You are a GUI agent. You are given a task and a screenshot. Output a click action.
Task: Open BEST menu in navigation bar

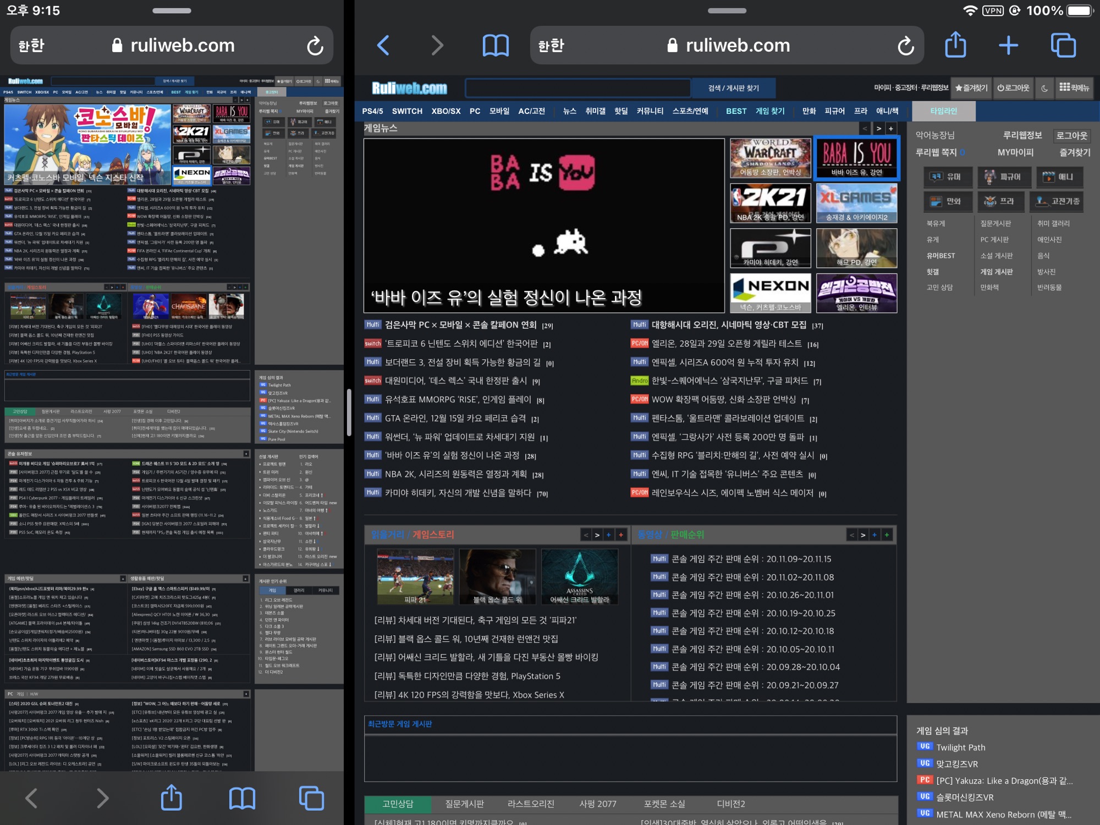coord(736,111)
